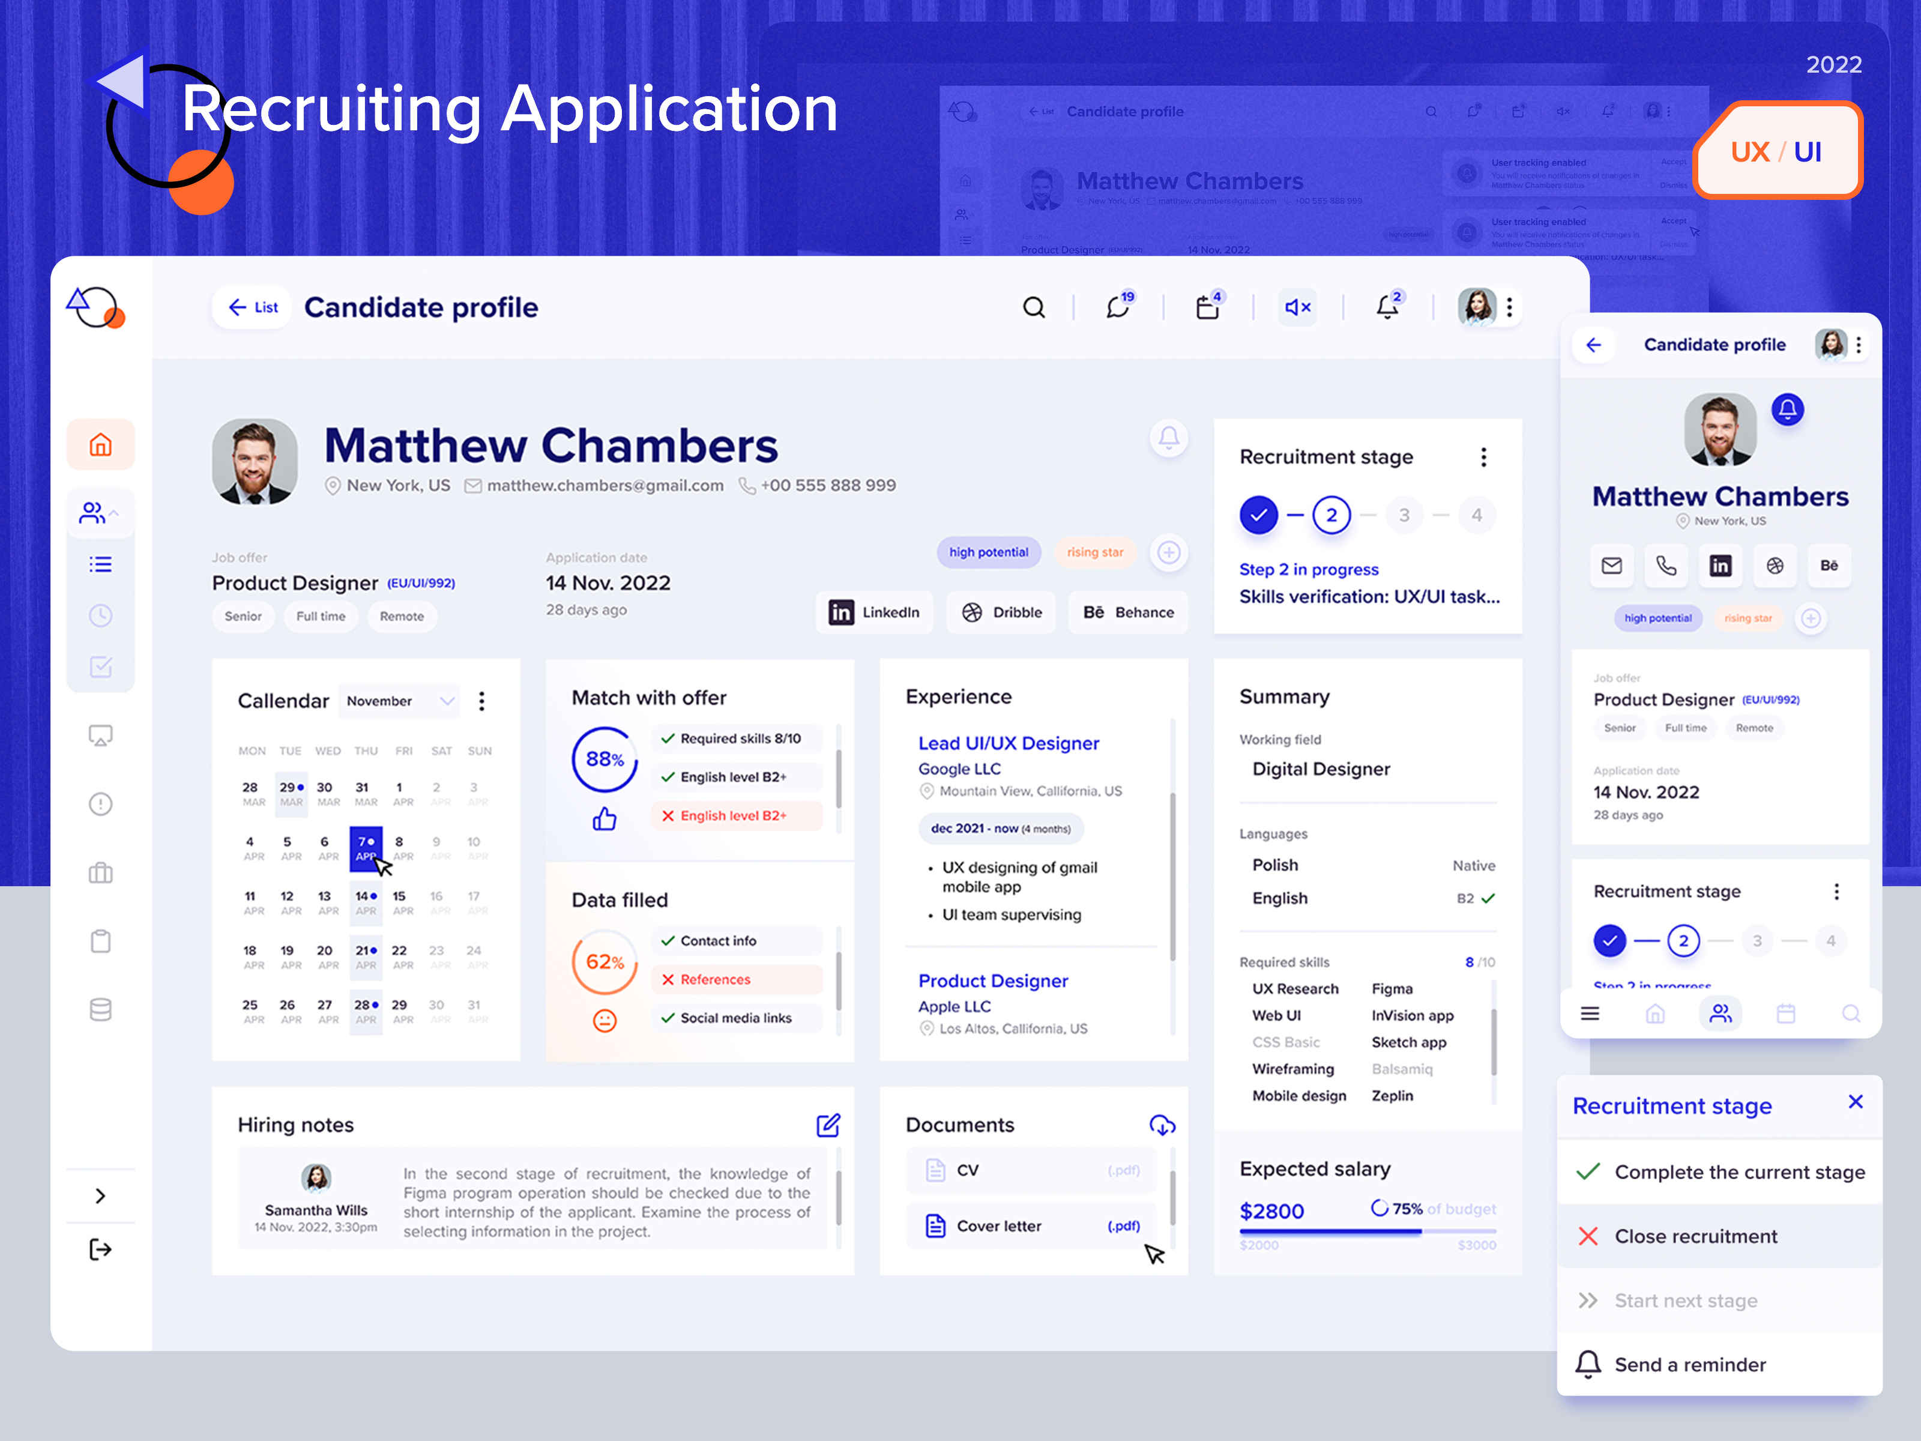Download all documents cloud icon
Screen dimensions: 1921x1441
(x=1162, y=1126)
